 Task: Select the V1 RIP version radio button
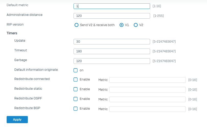click(121, 25)
